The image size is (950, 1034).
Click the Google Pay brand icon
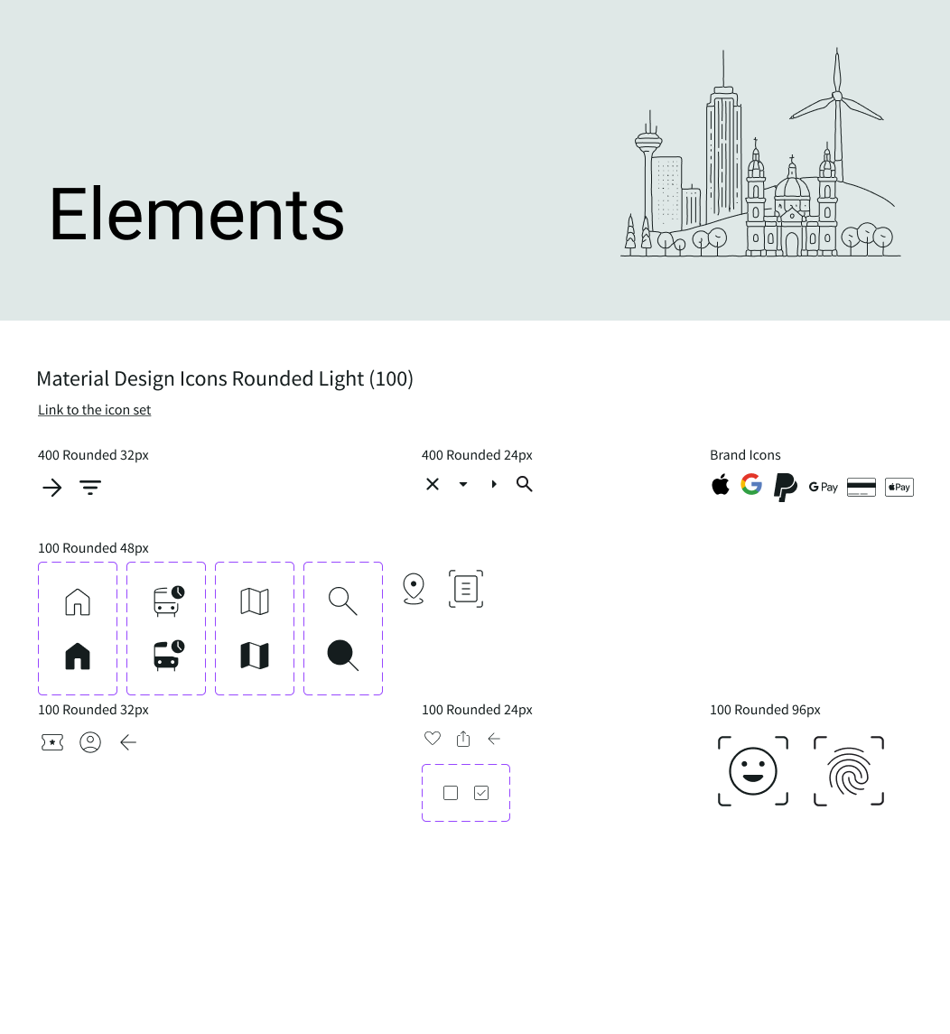[x=823, y=487]
